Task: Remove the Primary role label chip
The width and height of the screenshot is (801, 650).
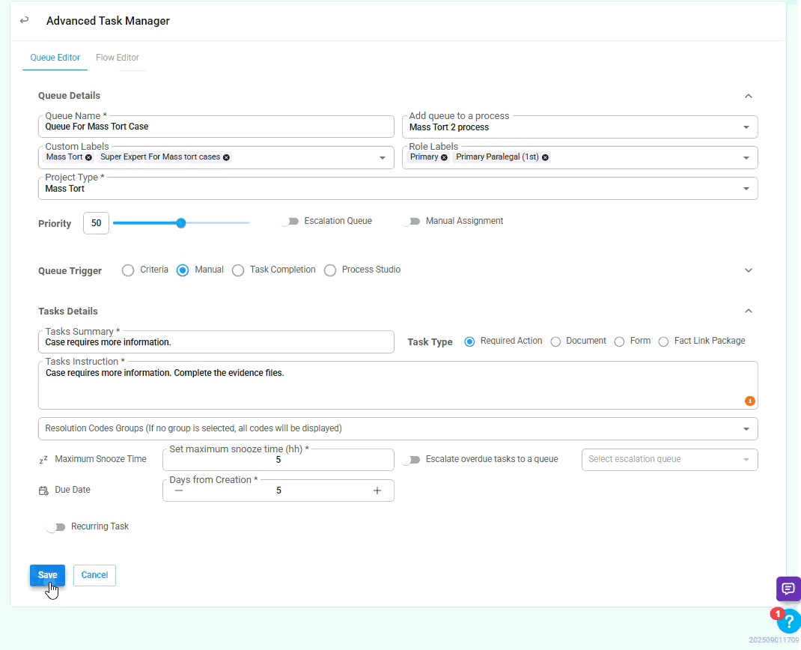Action: [x=444, y=157]
